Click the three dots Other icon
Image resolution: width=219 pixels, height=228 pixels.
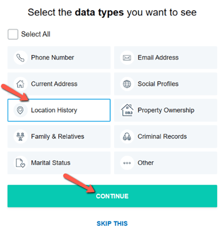coord(127,163)
